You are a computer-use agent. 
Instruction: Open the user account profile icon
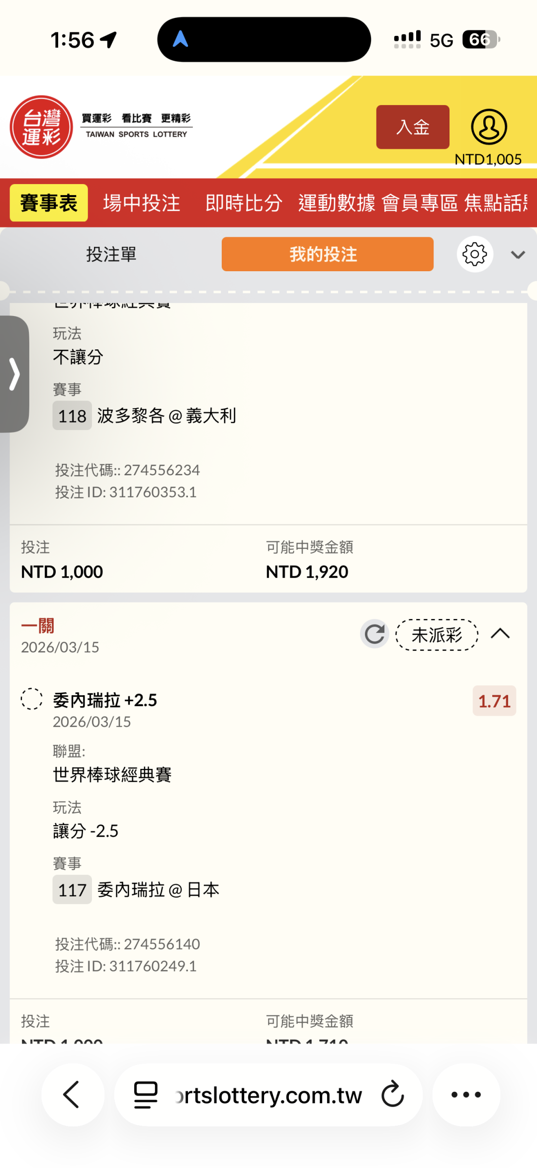(x=489, y=127)
